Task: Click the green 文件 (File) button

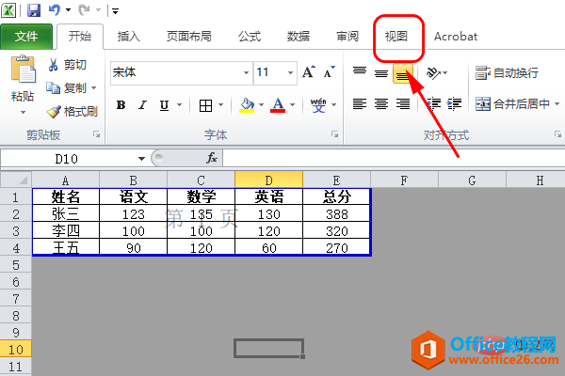Action: pos(26,37)
